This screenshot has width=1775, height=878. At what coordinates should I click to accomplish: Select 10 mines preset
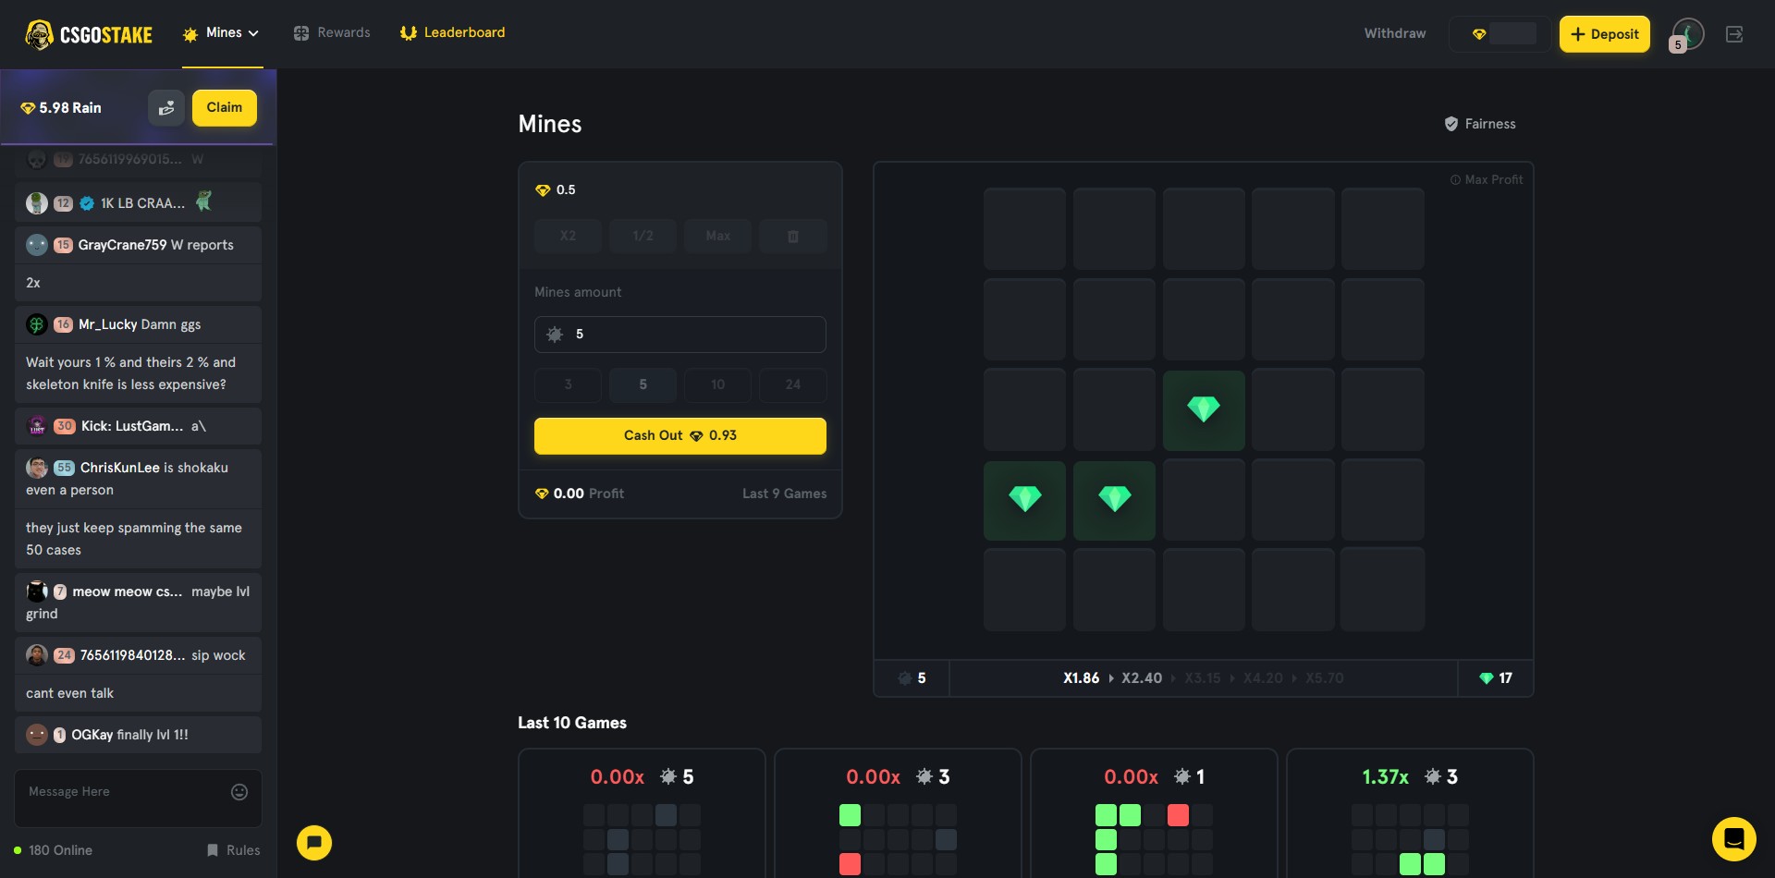click(x=717, y=384)
